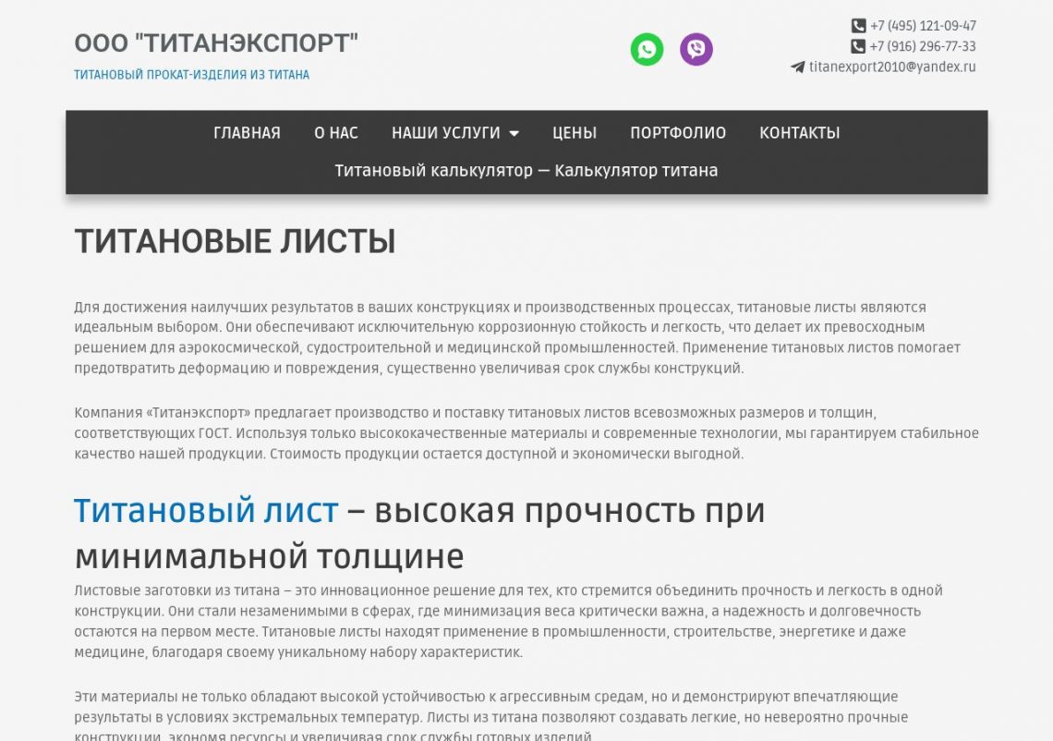This screenshot has width=1053, height=741.
Task: Click the paper plane email icon
Action: click(797, 67)
